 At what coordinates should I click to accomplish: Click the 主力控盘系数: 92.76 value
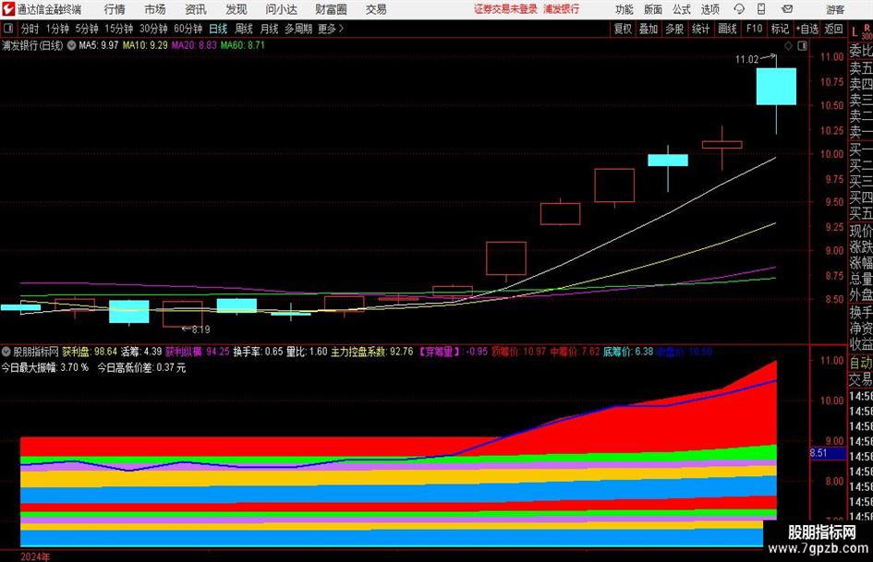[372, 352]
